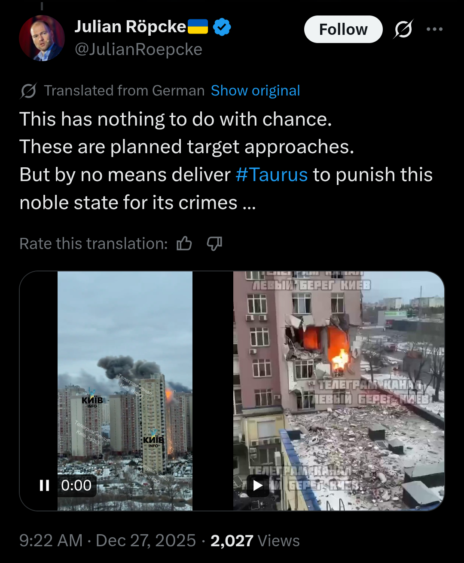Click the blue verified checkmark badge
Image resolution: width=464 pixels, height=563 pixels.
point(222,27)
